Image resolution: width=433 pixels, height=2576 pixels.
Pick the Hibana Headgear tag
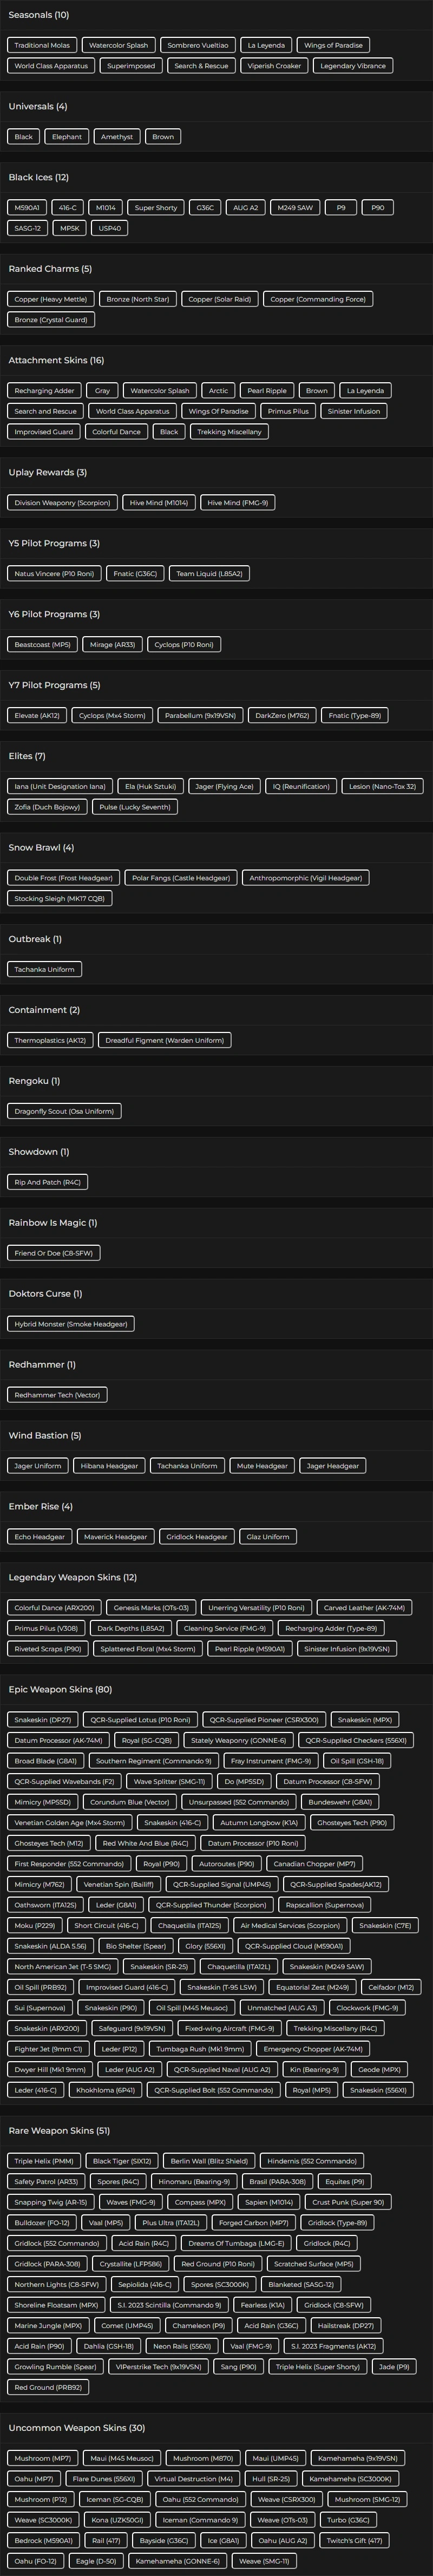click(x=109, y=1465)
